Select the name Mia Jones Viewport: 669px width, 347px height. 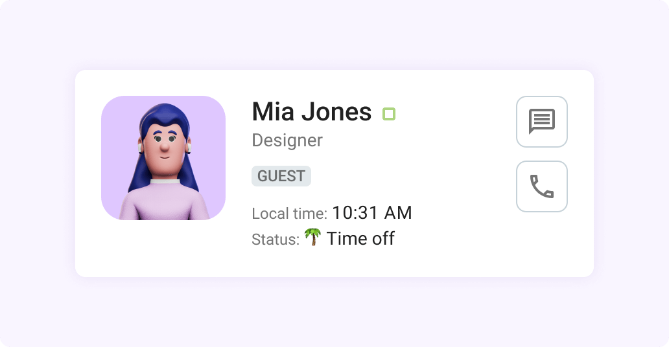click(311, 112)
